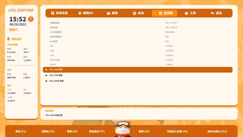Select the 3.3V row label in main list

pyautogui.click(x=52, y=55)
